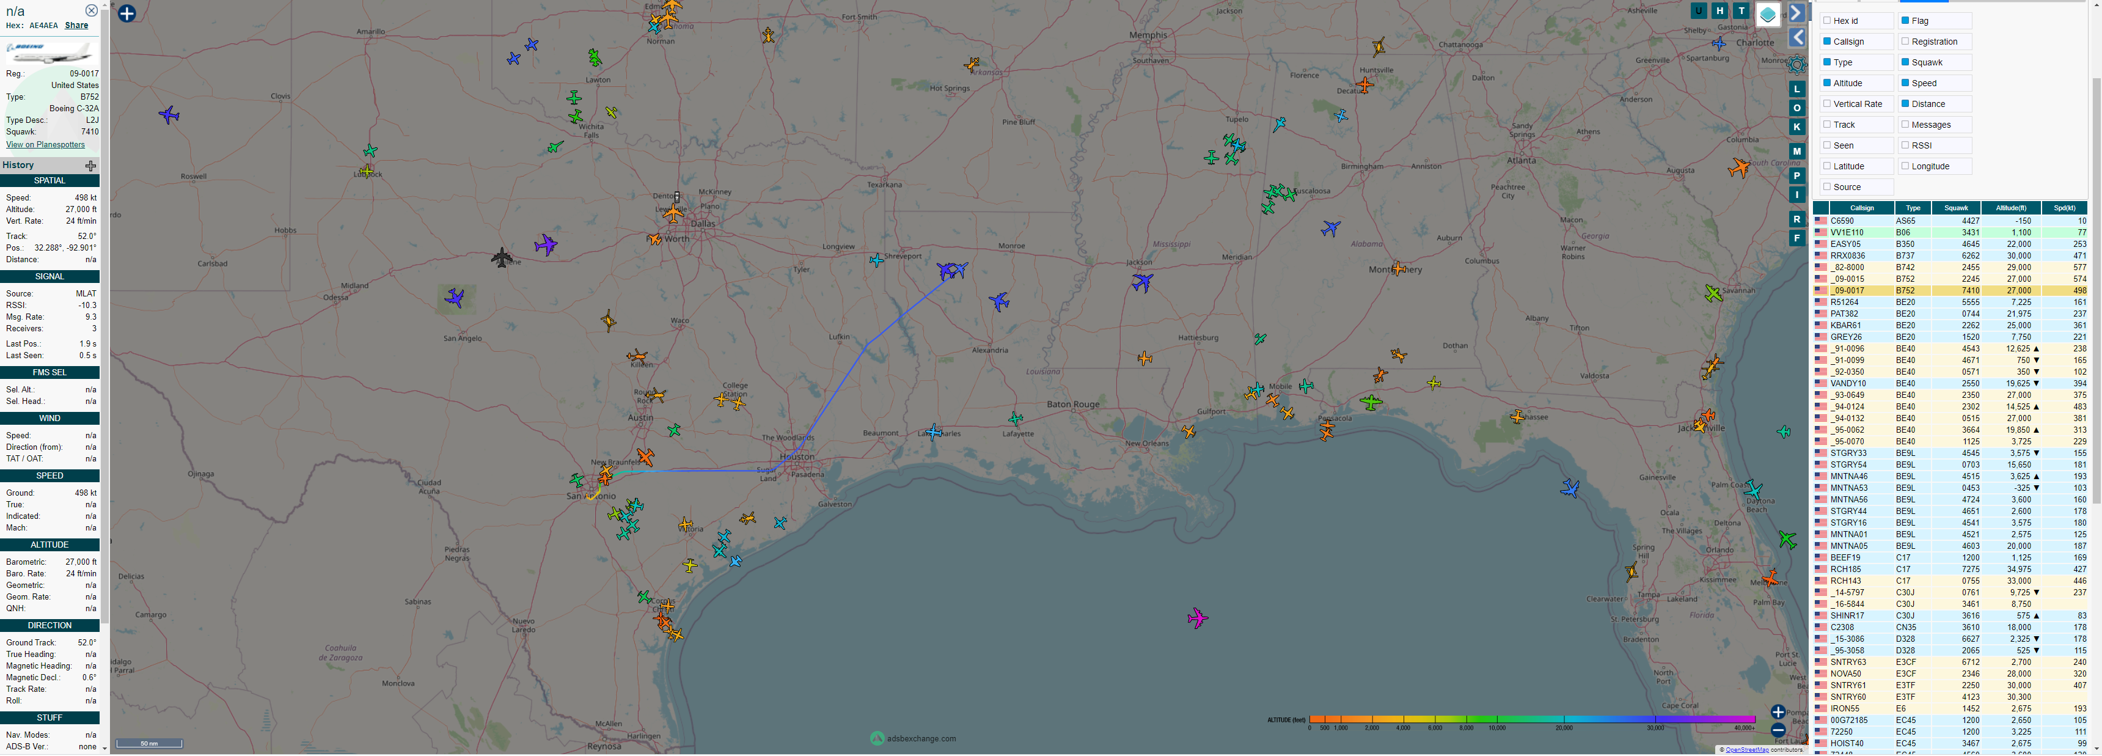Click the altitude color legend bar
Viewport: 2102px width, 756px height.
[1532, 719]
